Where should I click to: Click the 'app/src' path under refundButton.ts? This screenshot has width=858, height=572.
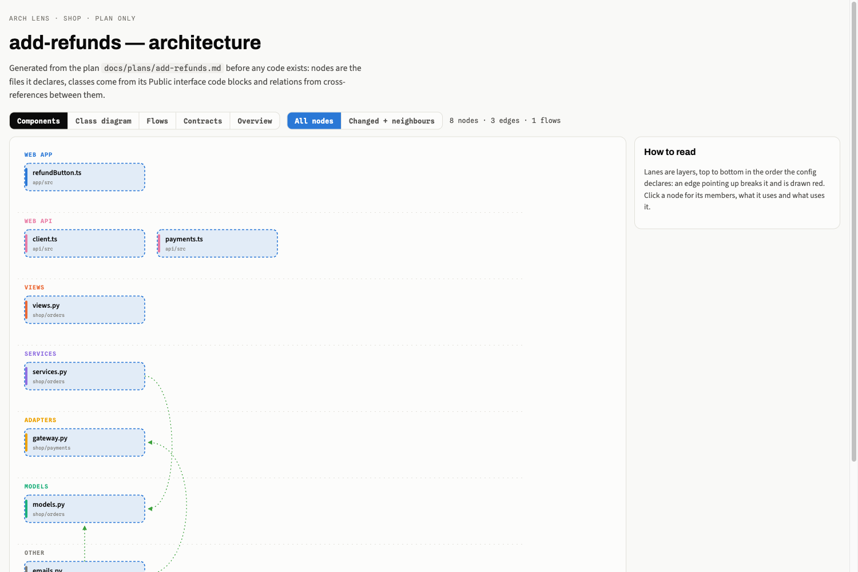pyautogui.click(x=43, y=183)
